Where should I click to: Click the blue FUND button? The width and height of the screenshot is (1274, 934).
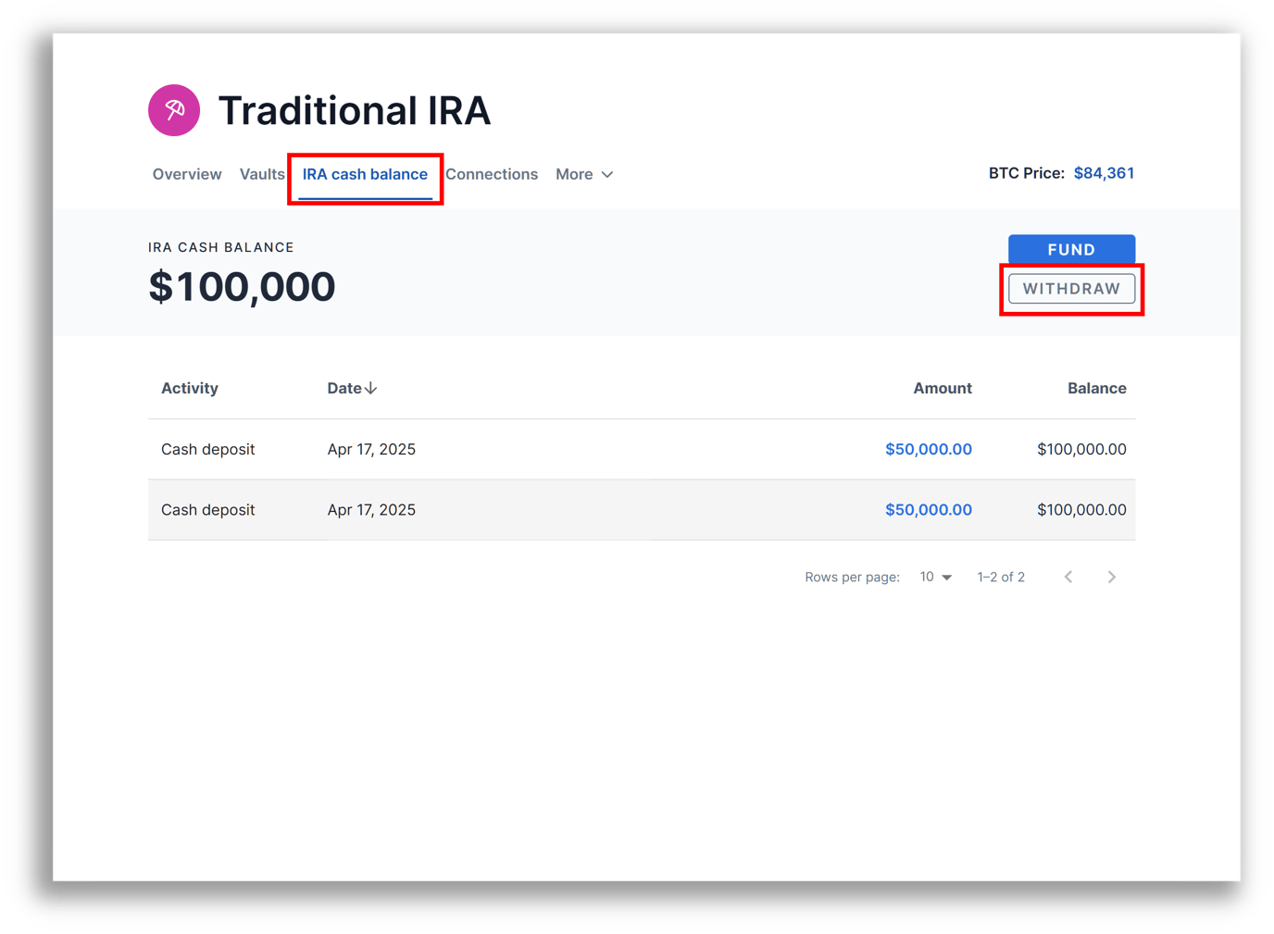[x=1071, y=249]
